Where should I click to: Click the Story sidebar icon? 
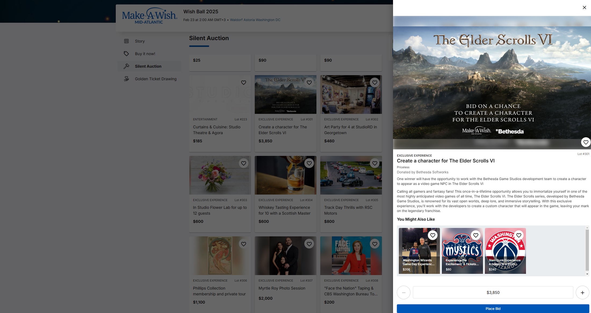(126, 41)
